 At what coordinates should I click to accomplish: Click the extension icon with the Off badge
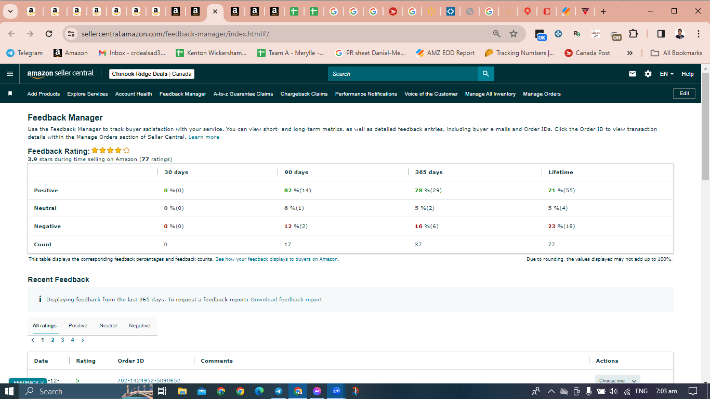pos(615,35)
